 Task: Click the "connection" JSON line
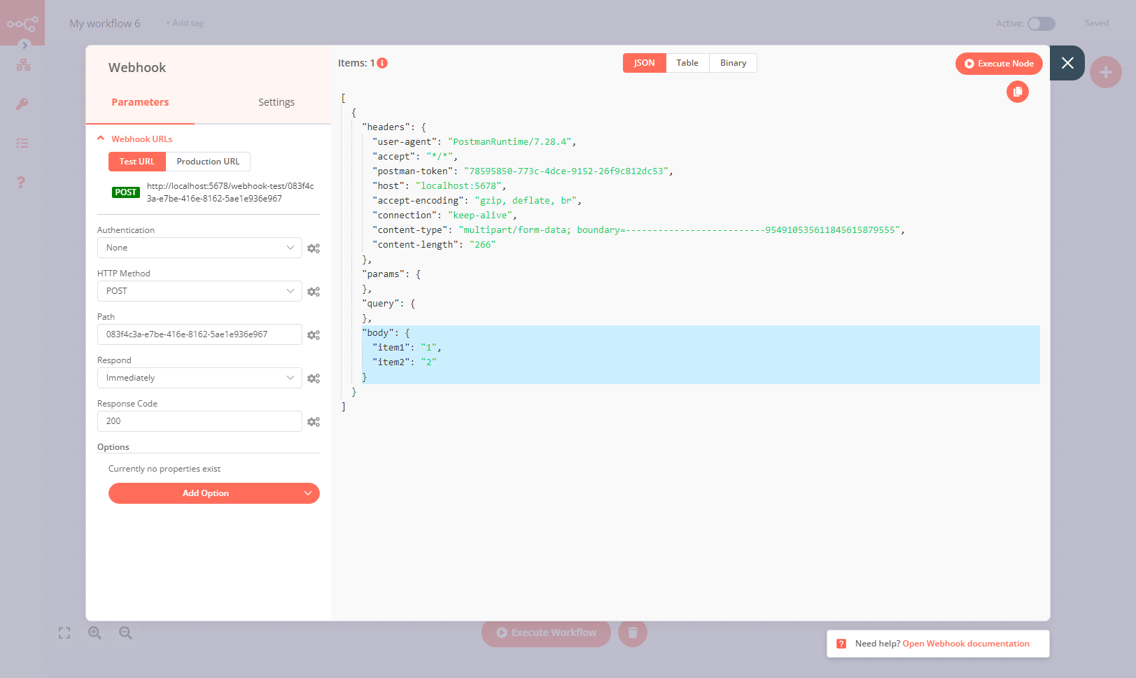coord(445,216)
